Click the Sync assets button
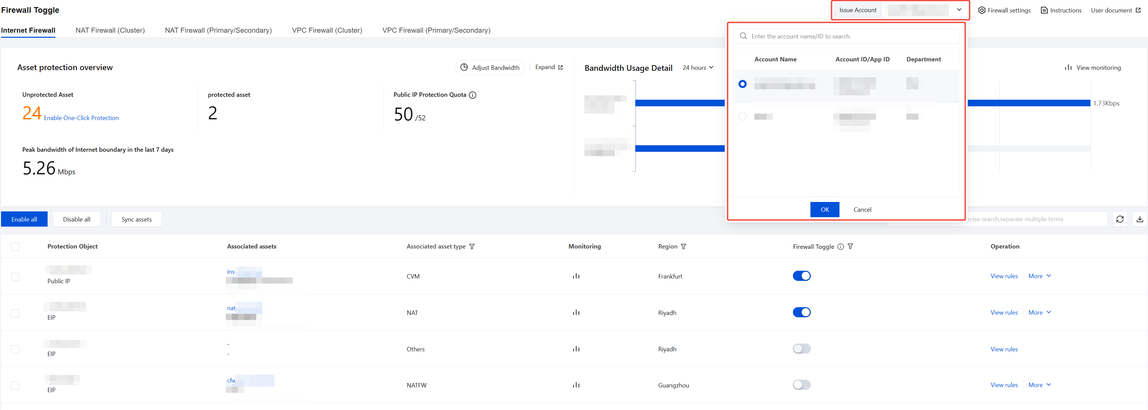Image resolution: width=1148 pixels, height=410 pixels. 136,219
